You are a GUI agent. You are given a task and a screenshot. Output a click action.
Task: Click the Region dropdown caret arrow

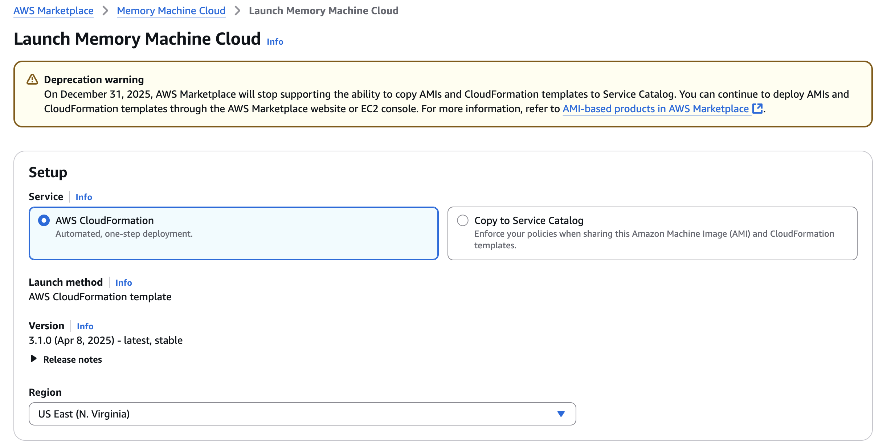(561, 414)
